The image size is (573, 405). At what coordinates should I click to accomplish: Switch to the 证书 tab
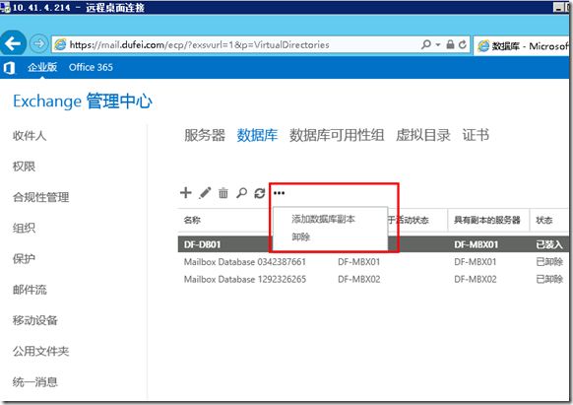[476, 135]
